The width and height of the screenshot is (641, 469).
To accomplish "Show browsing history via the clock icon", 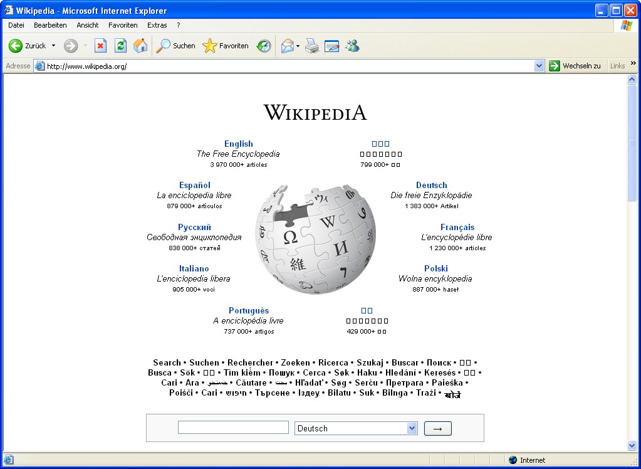I will [x=264, y=46].
